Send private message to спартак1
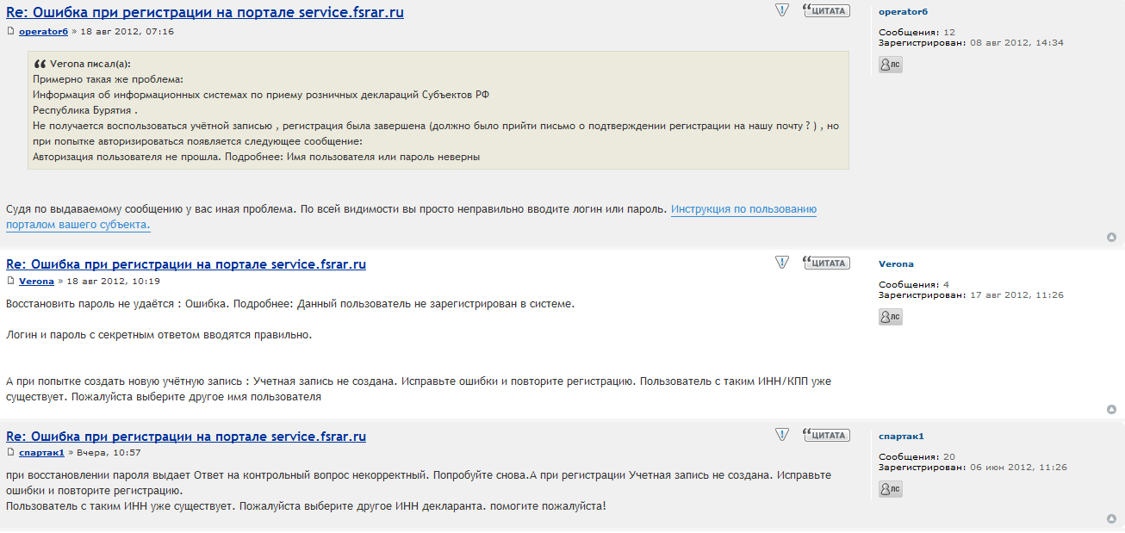The width and height of the screenshot is (1125, 533). [x=891, y=489]
